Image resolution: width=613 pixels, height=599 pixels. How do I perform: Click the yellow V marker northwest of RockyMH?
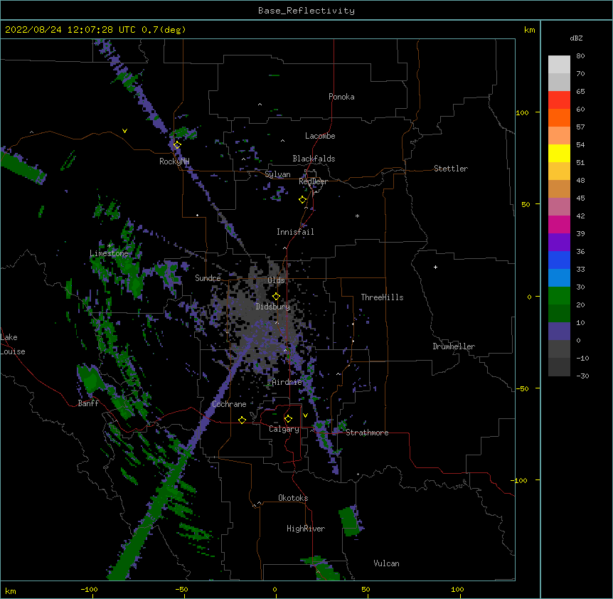coord(124,131)
